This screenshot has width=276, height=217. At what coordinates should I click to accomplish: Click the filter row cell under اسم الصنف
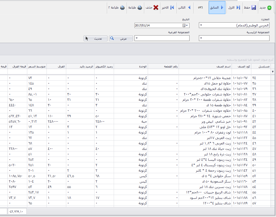click(205, 72)
